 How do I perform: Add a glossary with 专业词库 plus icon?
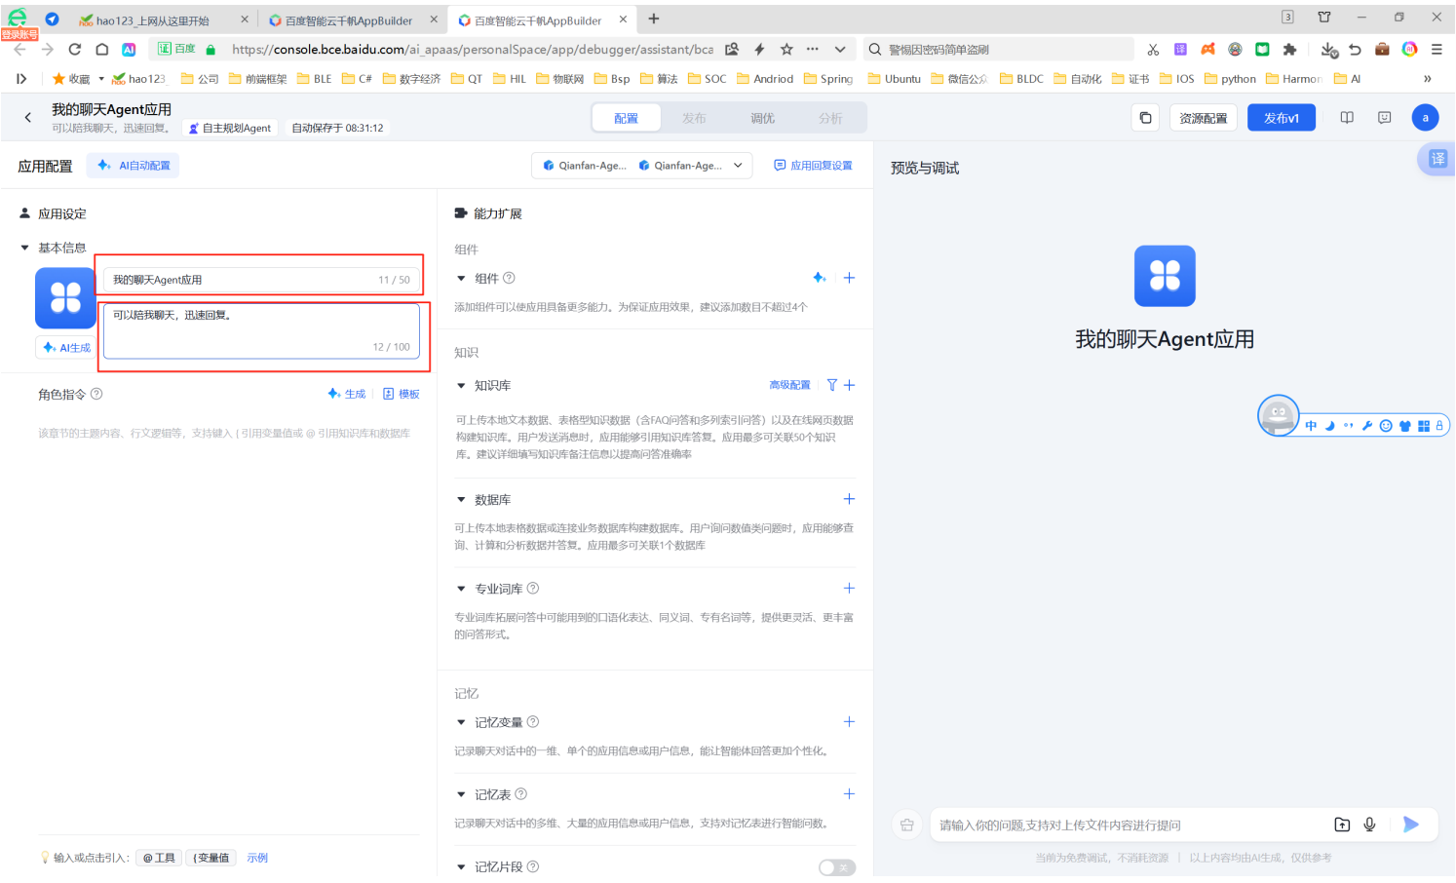click(849, 588)
